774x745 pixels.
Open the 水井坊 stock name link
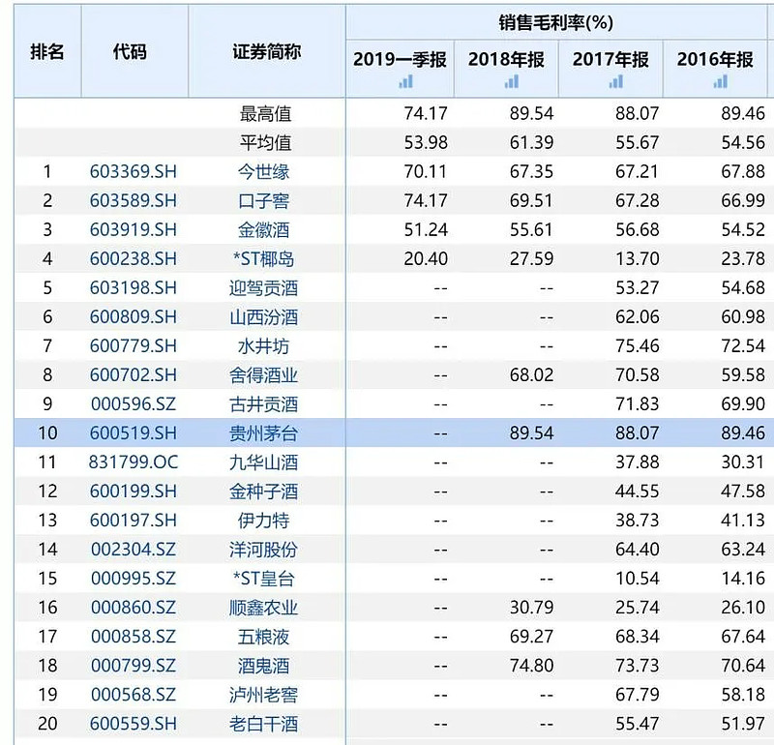point(263,346)
